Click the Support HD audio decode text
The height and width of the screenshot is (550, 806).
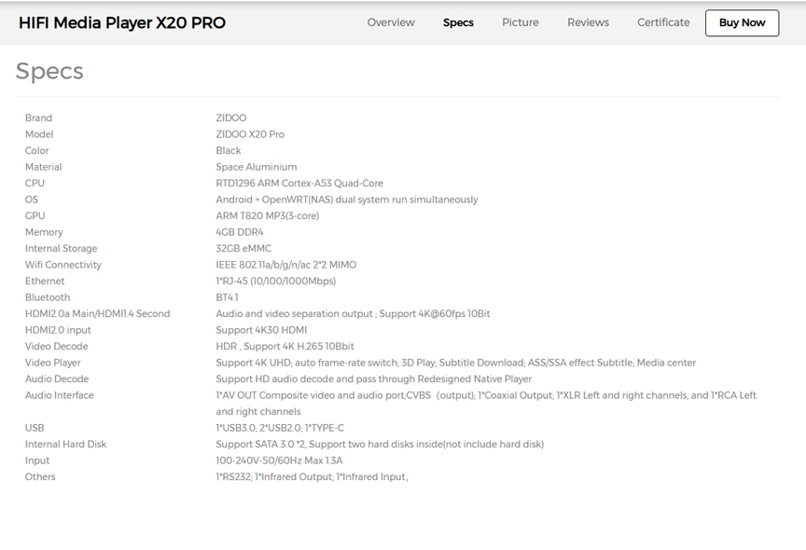(x=374, y=379)
